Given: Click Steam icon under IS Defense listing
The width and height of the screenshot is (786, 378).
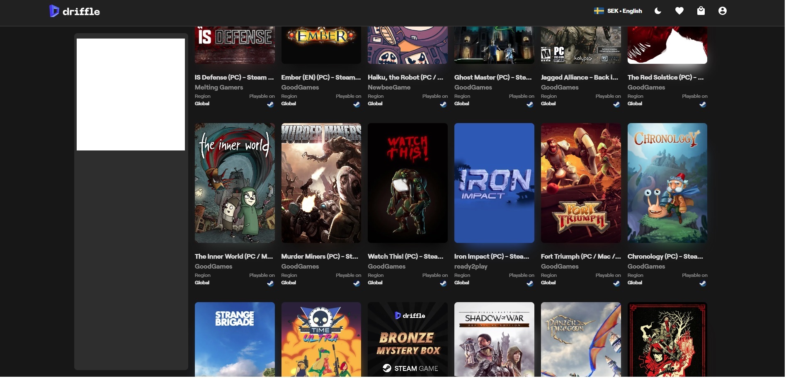Looking at the screenshot, I should pos(270,104).
